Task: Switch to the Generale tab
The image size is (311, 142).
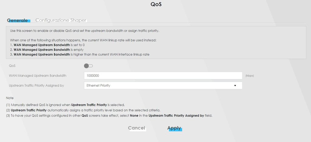Action: point(18,20)
